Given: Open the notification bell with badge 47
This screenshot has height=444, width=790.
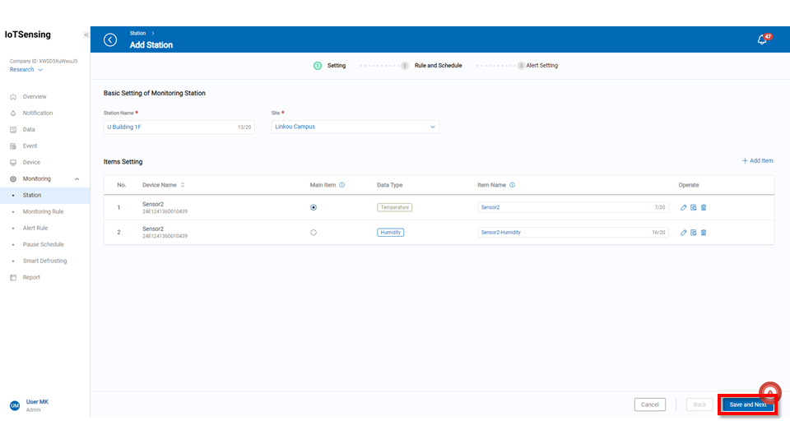Looking at the screenshot, I should pyautogui.click(x=762, y=40).
